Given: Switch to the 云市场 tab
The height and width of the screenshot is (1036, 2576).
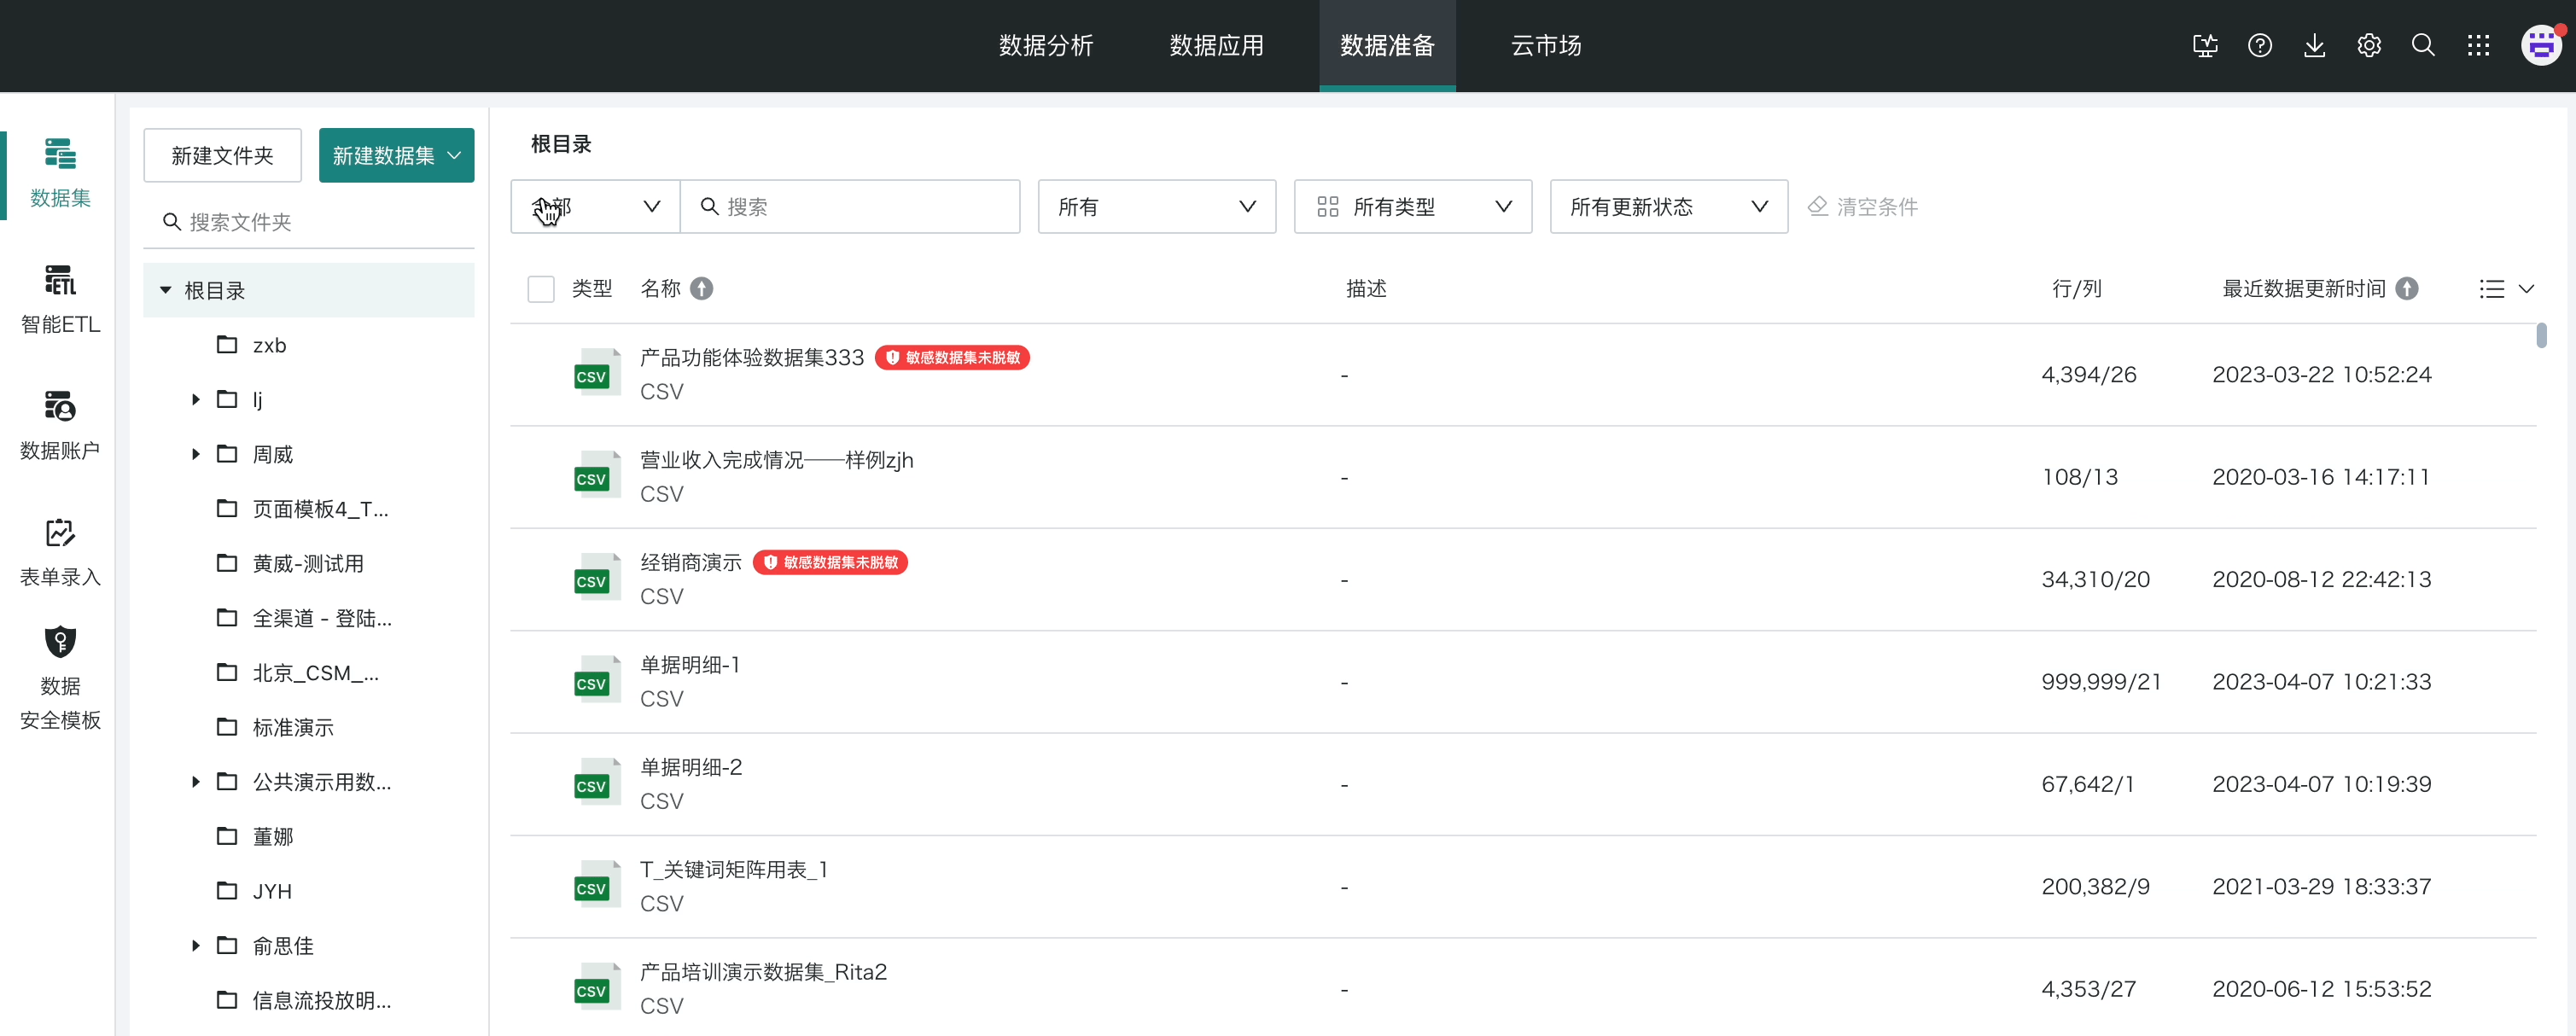Looking at the screenshot, I should (1545, 46).
